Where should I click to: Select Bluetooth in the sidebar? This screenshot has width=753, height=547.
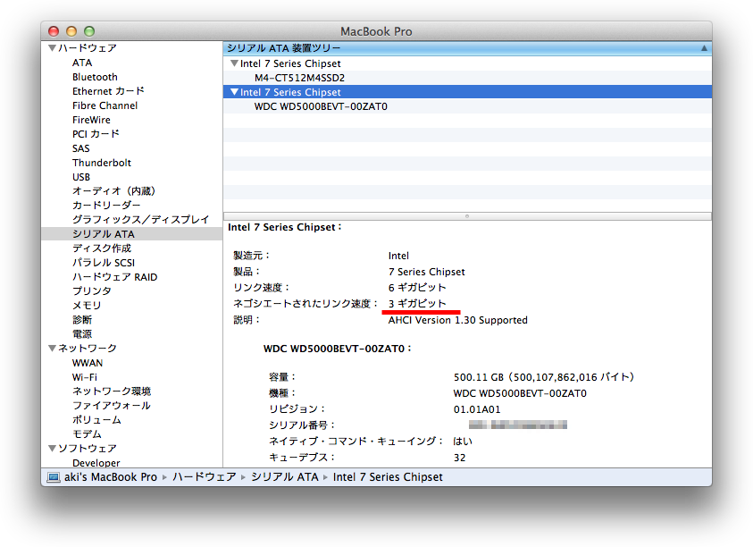95,77
